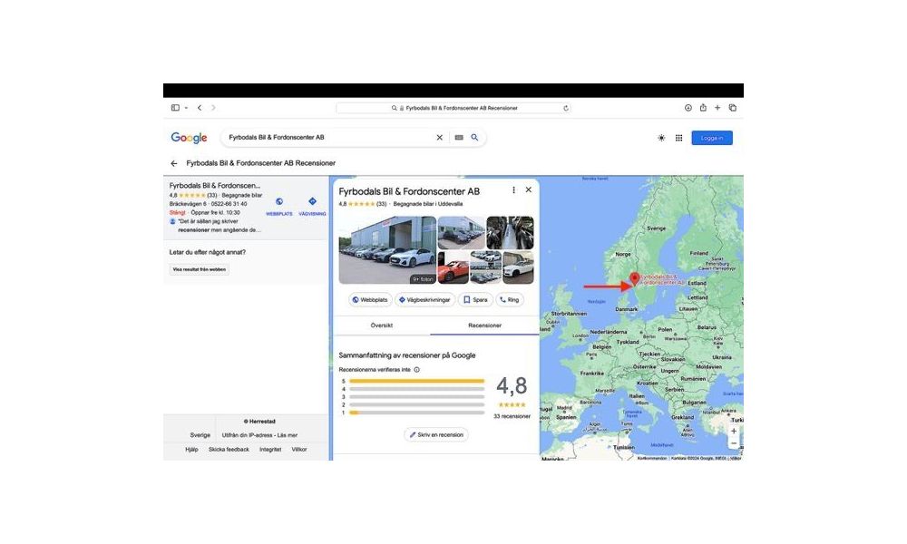Expand the Safari sidebar dropdown arrow

[x=186, y=108]
